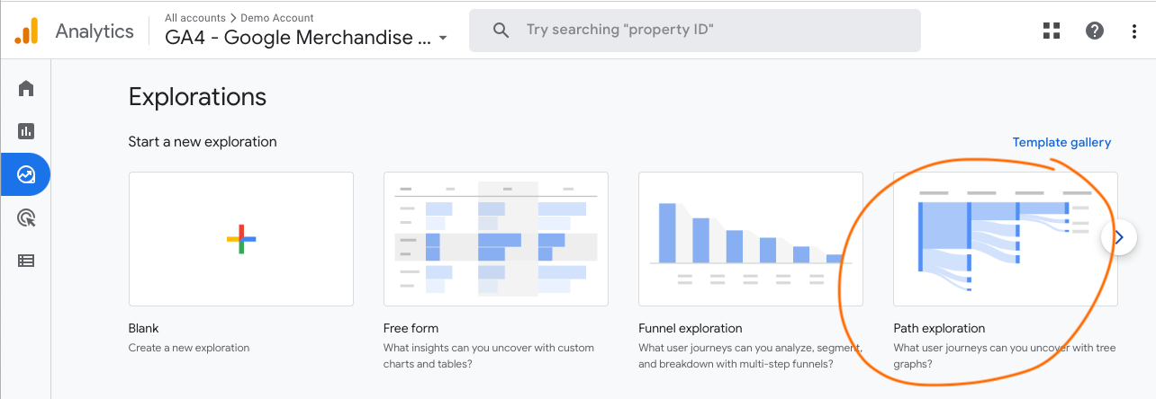Open the Google apps grid icon
This screenshot has width=1156, height=399.
[1052, 31]
